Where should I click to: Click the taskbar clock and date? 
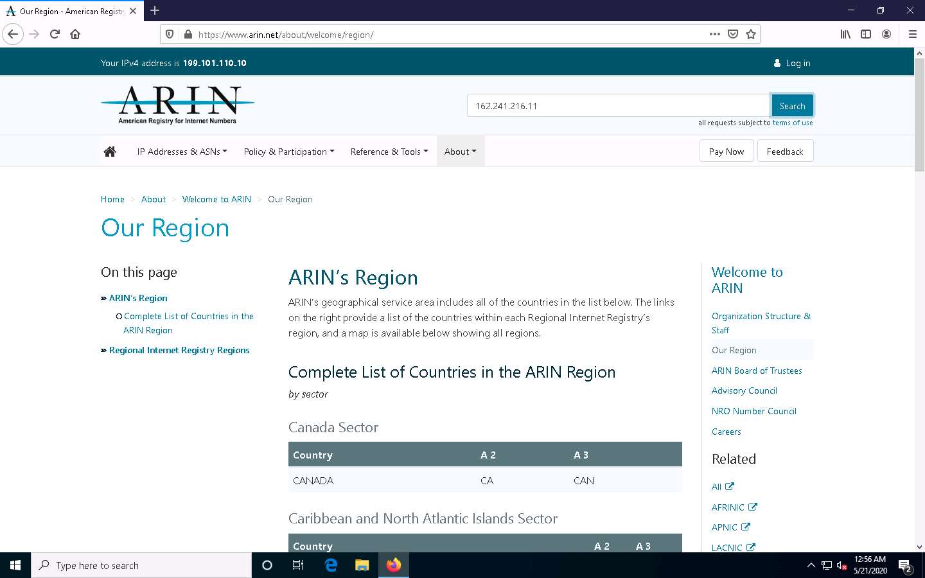point(870,565)
